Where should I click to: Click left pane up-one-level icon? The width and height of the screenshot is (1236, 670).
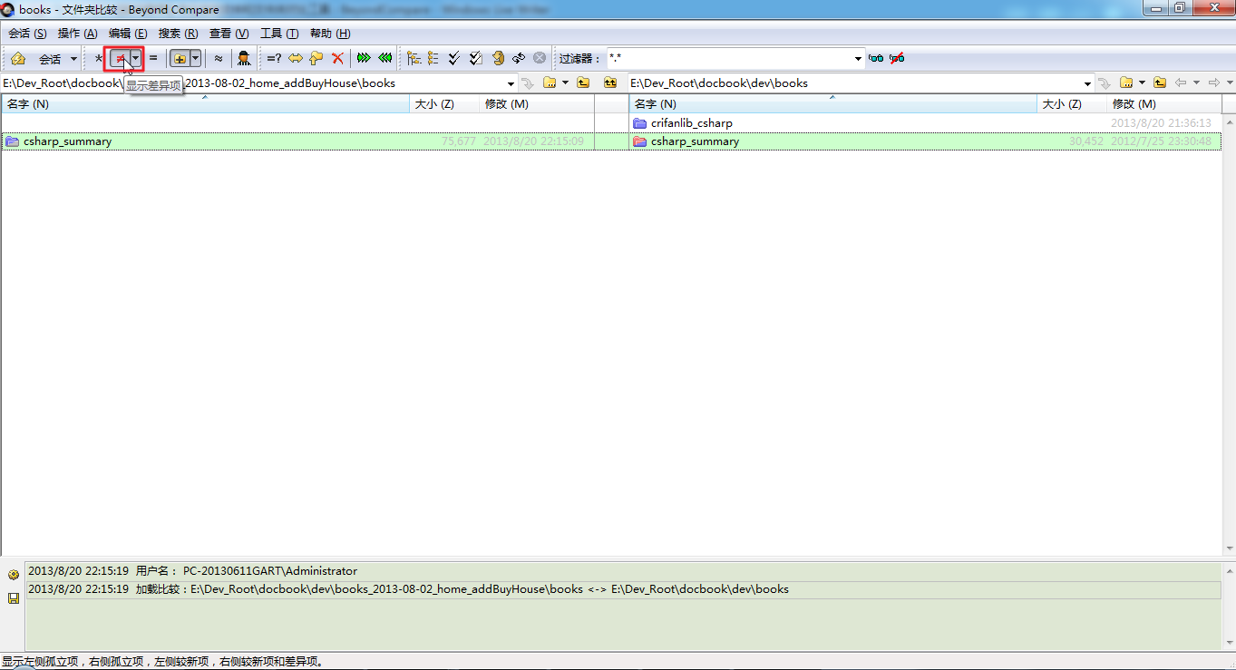point(583,83)
